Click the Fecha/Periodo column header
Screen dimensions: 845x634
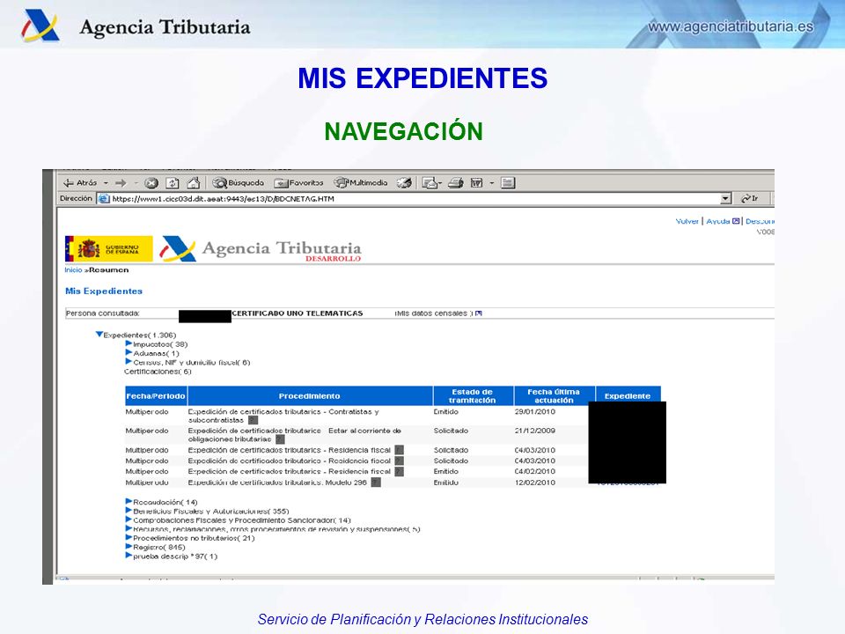[156, 395]
